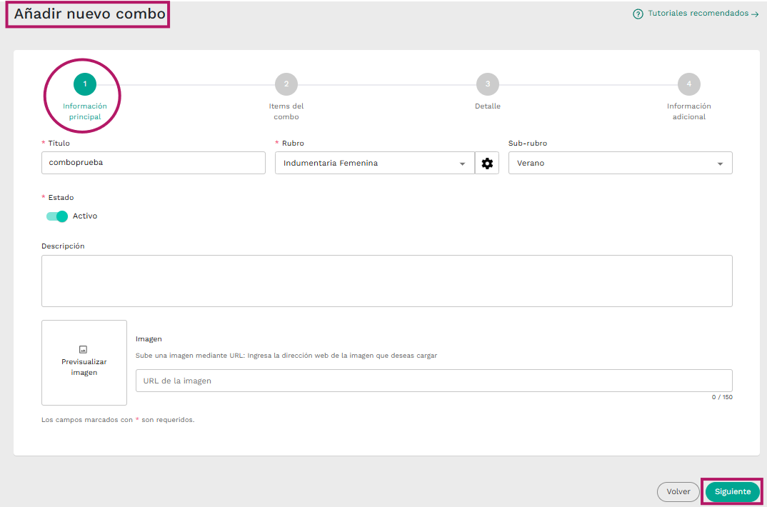Click into the Descripción text area
The image size is (767, 507).
coord(387,281)
